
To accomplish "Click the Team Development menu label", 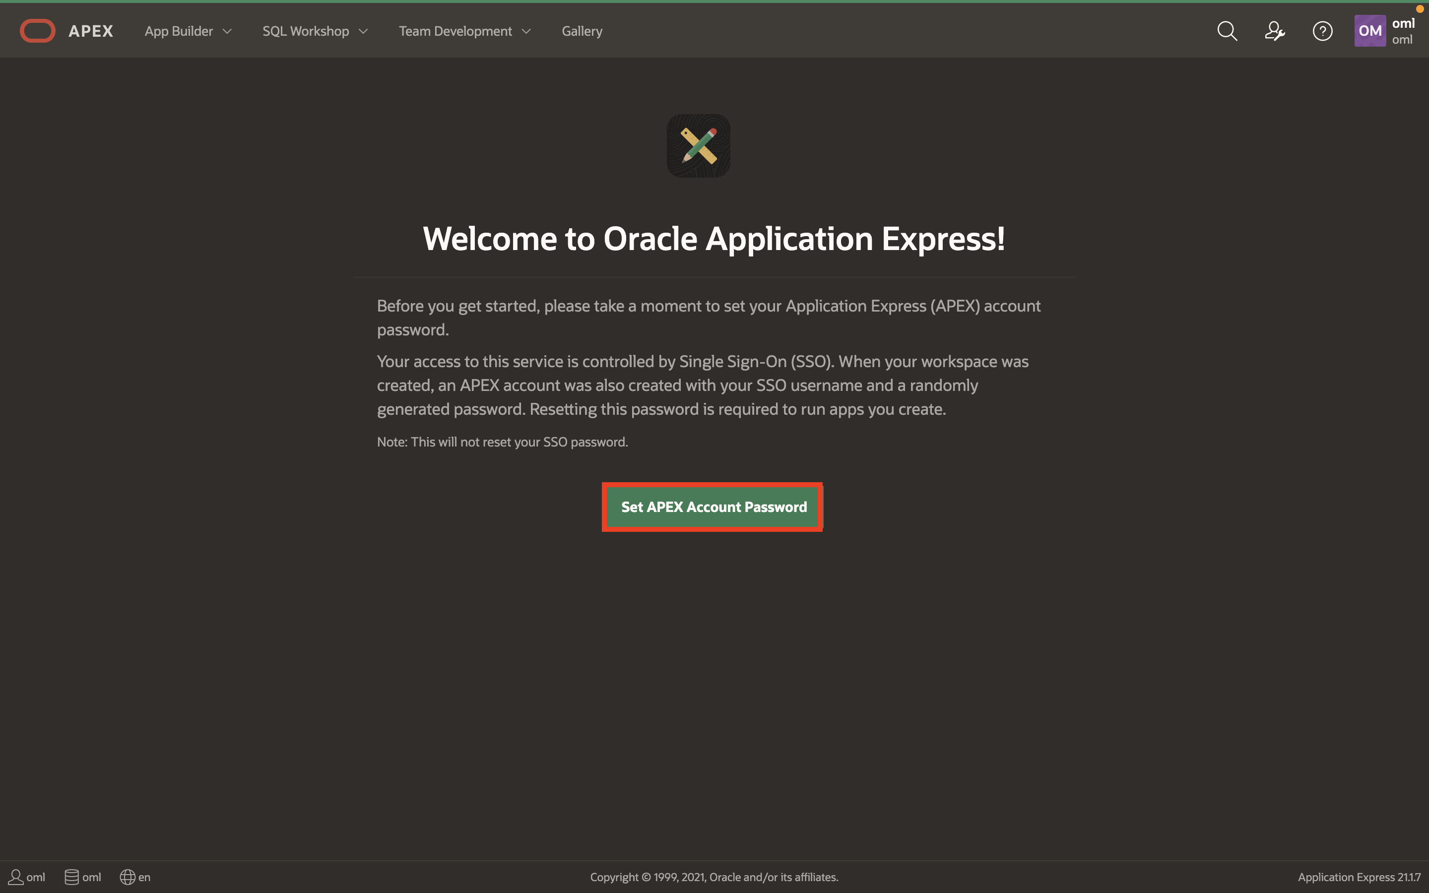I will coord(455,31).
